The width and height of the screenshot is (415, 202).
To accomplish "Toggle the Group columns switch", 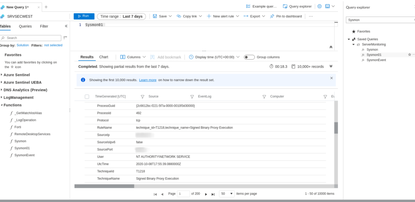I will pyautogui.click(x=249, y=57).
